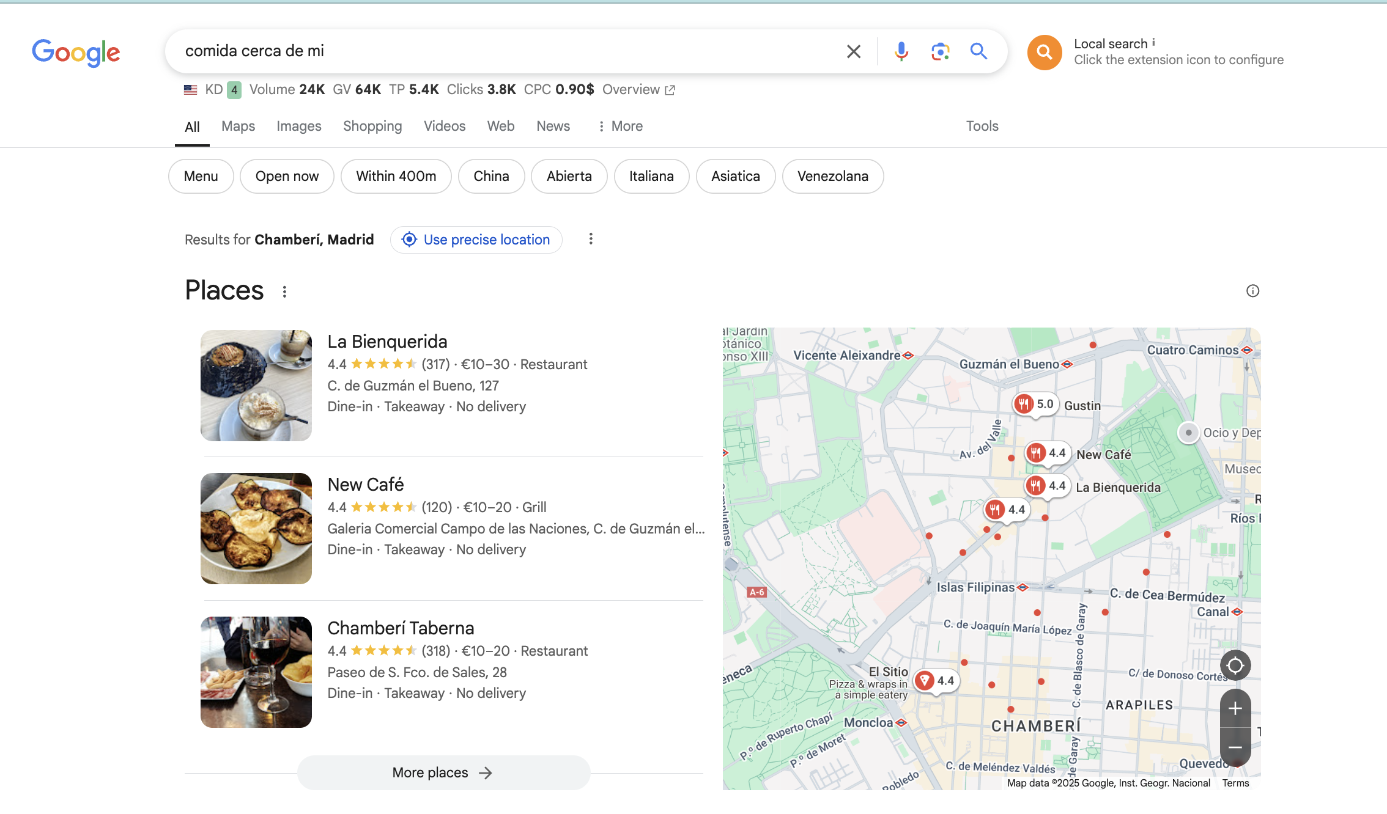
Task: Click the Guzmán el Bueno metro icon
Action: [1067, 364]
